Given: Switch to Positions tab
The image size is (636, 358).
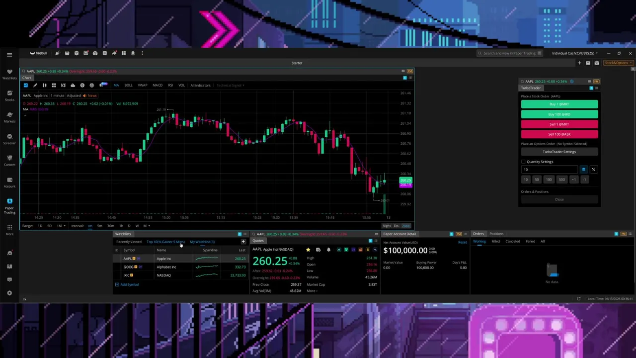Looking at the screenshot, I should coord(496,234).
